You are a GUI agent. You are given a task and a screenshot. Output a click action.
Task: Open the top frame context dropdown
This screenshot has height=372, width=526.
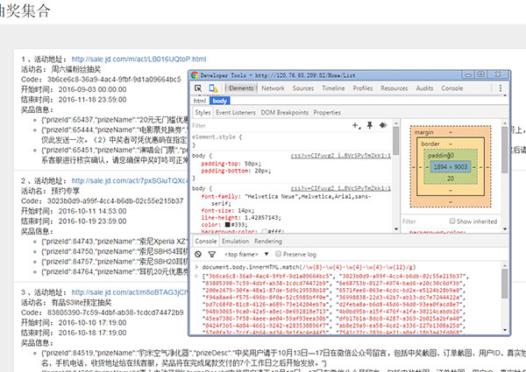(246, 254)
